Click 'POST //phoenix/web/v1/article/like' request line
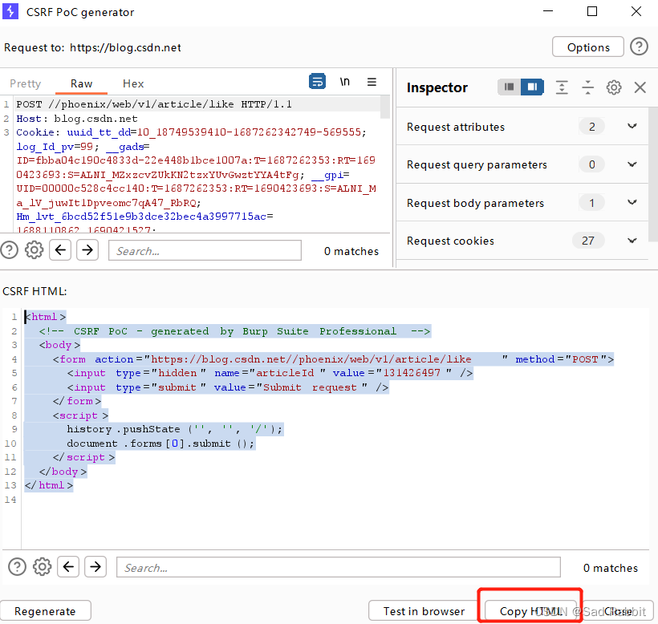The height and width of the screenshot is (624, 658). point(153,104)
